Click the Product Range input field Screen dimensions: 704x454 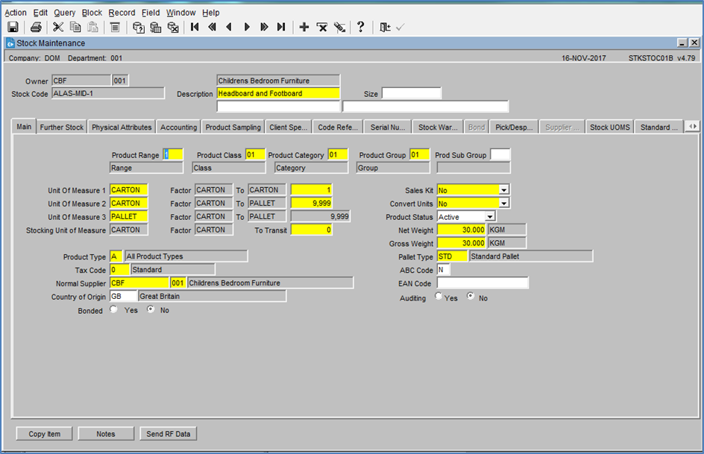tap(173, 154)
